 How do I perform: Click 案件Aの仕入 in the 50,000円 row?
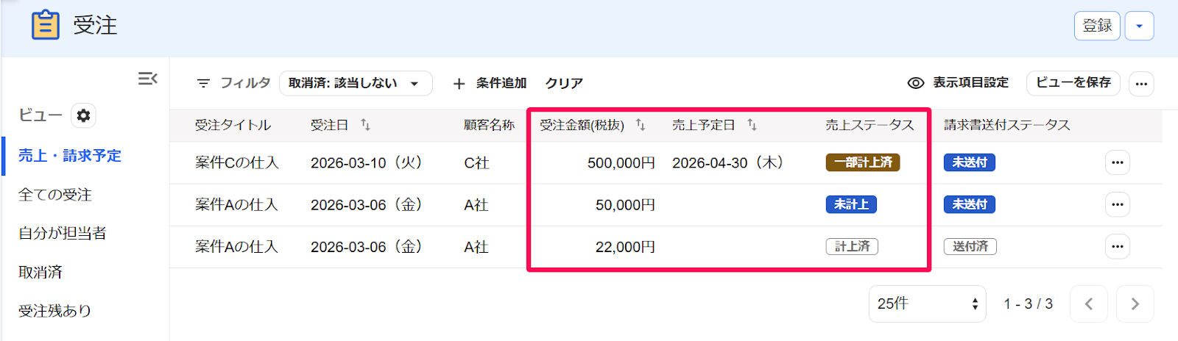[236, 204]
